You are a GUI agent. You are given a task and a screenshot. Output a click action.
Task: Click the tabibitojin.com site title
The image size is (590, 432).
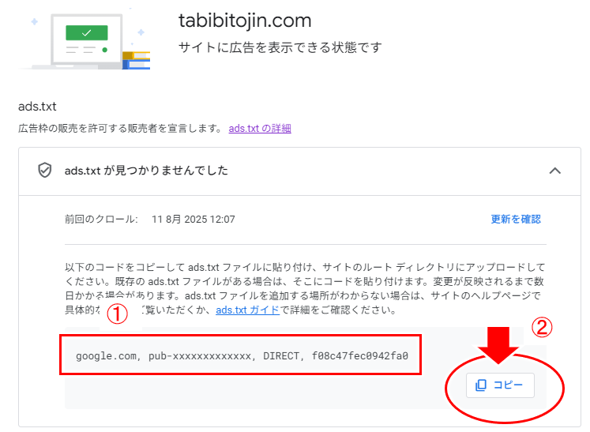click(245, 21)
